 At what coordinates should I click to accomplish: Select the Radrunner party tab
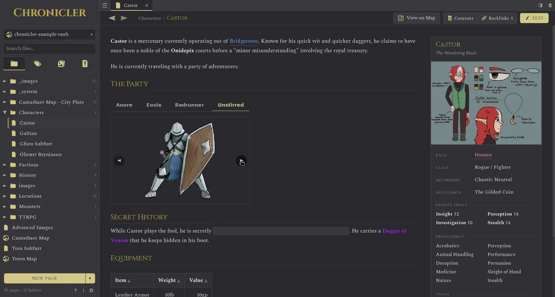(189, 105)
